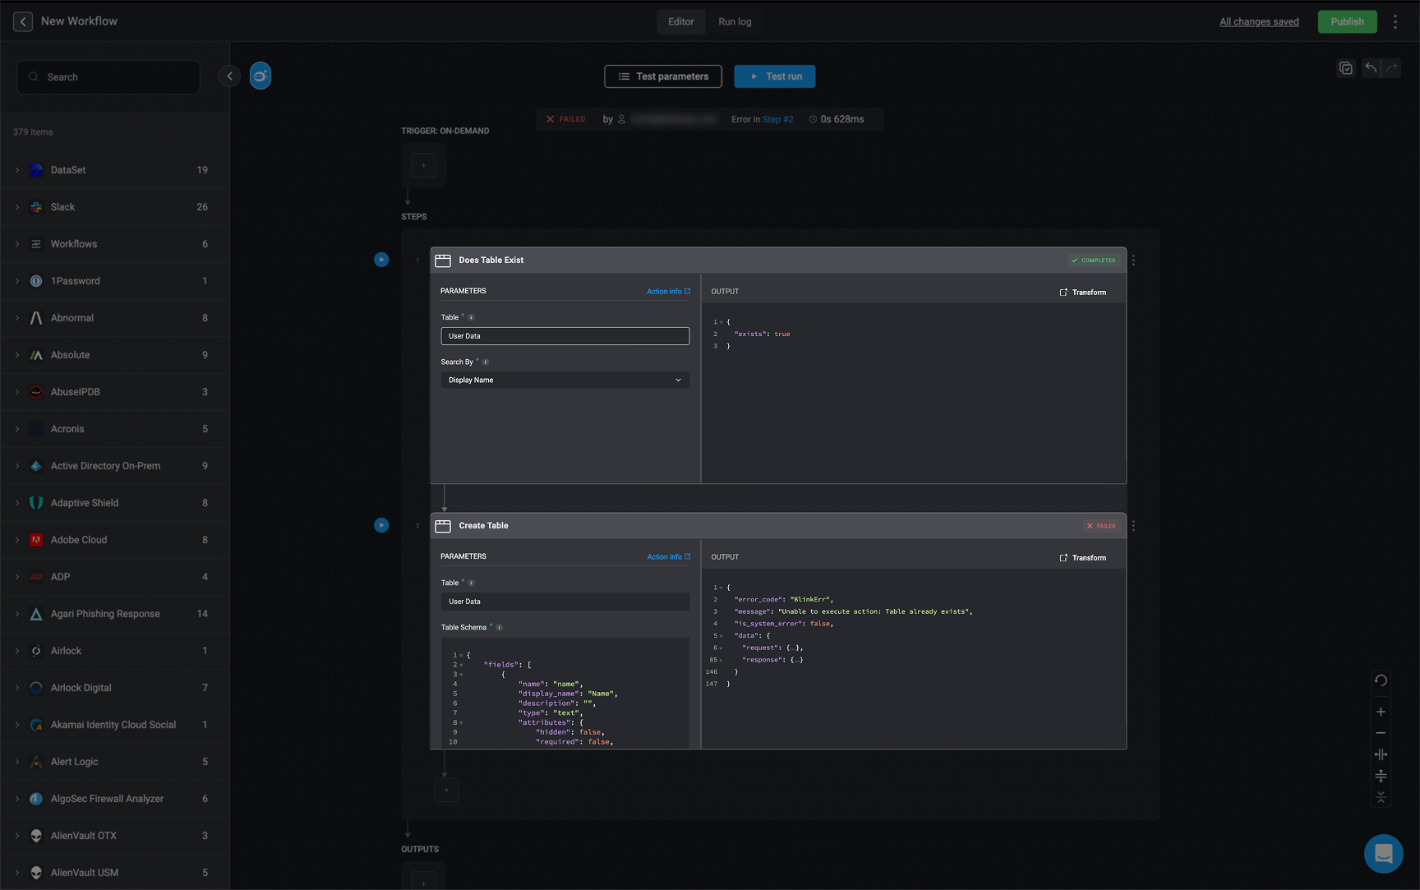Zoom out on the canvas
This screenshot has width=1420, height=890.
click(x=1381, y=733)
